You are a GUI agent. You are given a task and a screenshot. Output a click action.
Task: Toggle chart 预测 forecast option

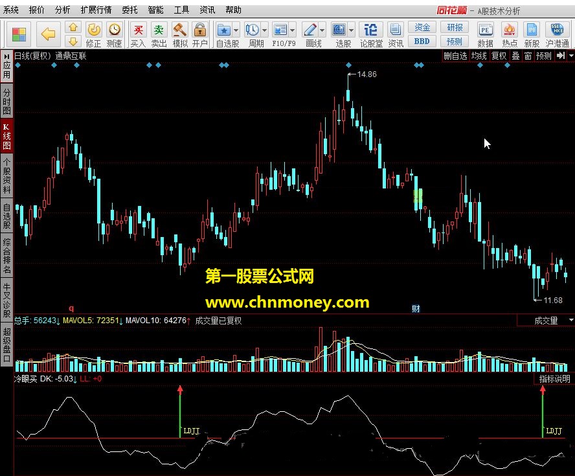click(x=543, y=56)
